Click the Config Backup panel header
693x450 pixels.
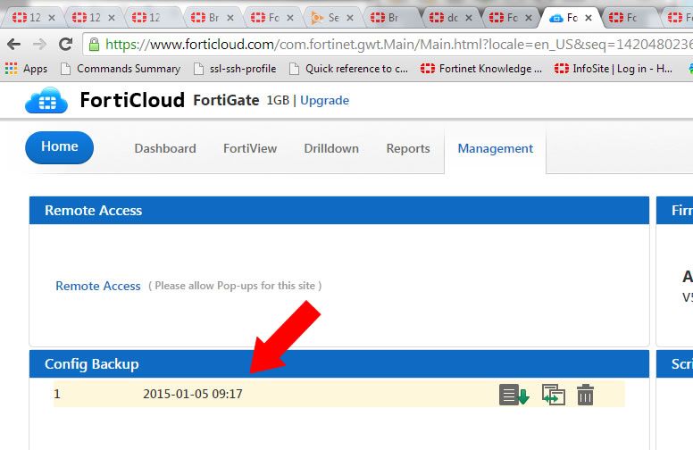point(339,363)
